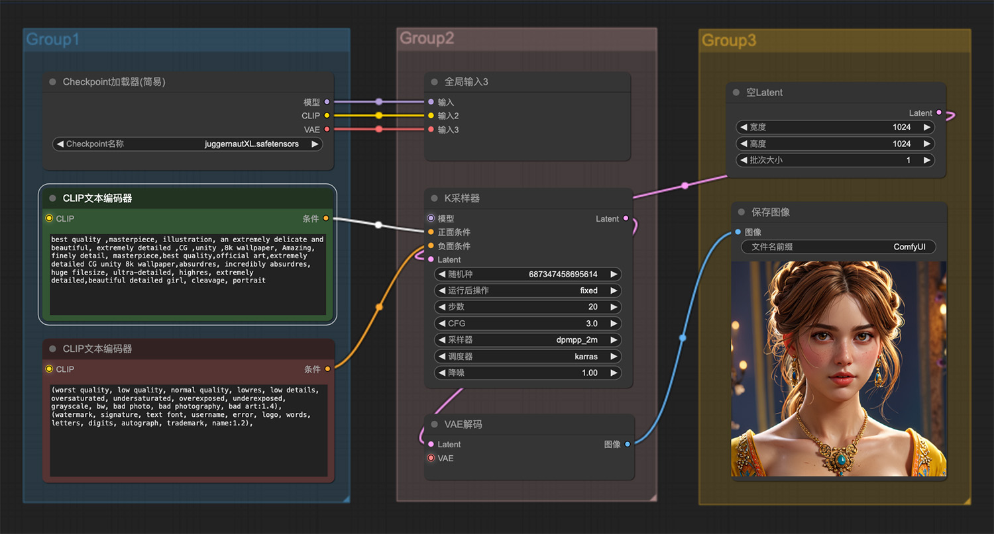This screenshot has height=534, width=994.
Task: Click midpoint dot on the white 条件 link
Action: tap(378, 225)
